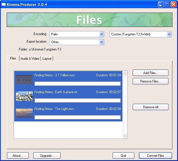Open the Export location dropdown
This screenshot has height=161, width=178.
[x=101, y=42]
